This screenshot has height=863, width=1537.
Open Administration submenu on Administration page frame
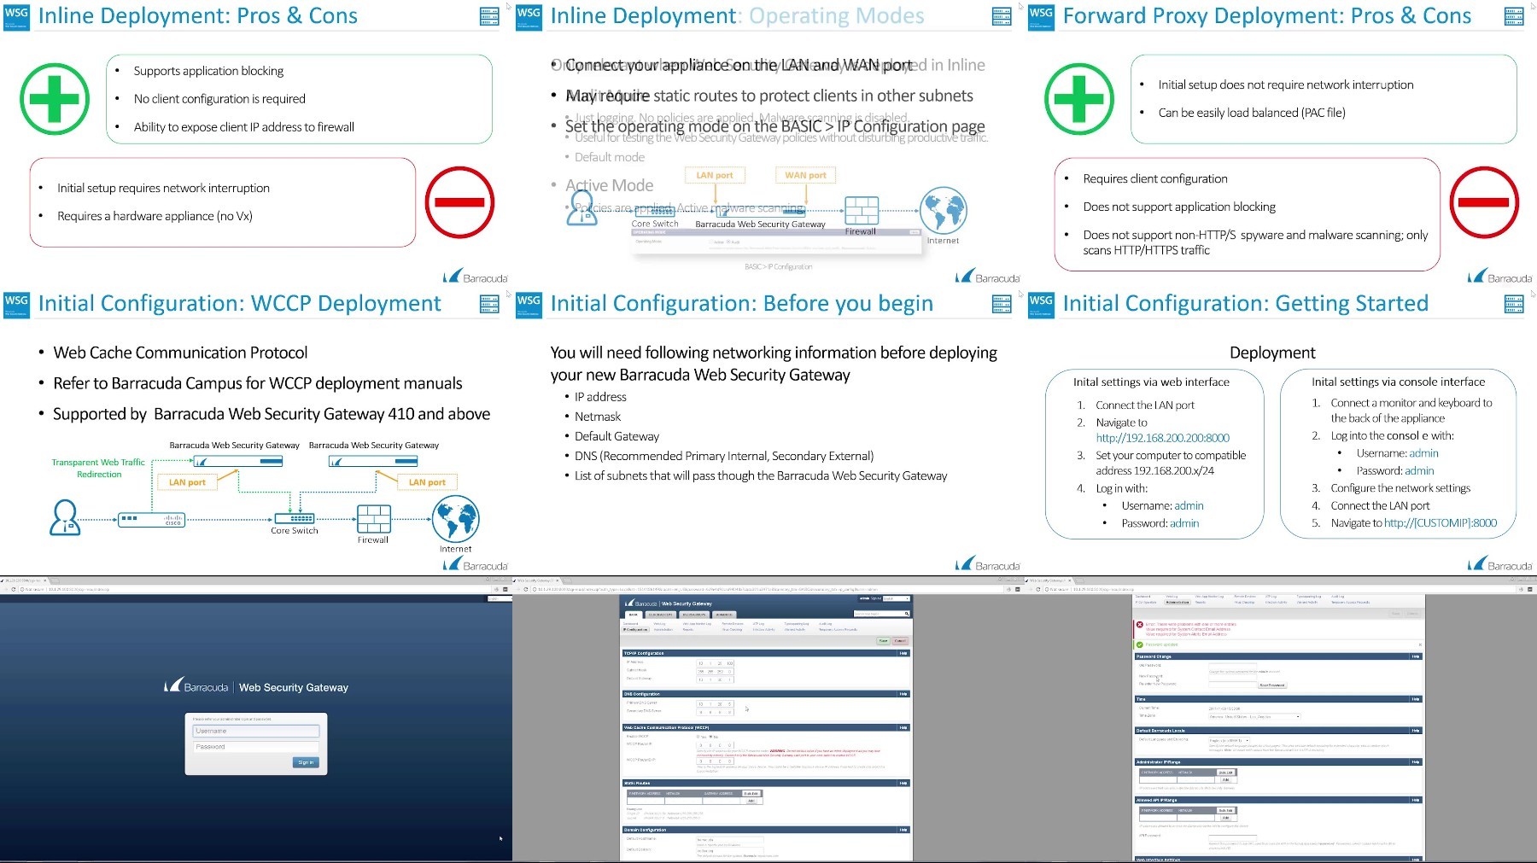click(x=1178, y=602)
